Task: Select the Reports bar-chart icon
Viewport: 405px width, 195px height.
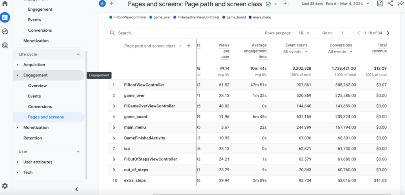Action: (5, 17)
